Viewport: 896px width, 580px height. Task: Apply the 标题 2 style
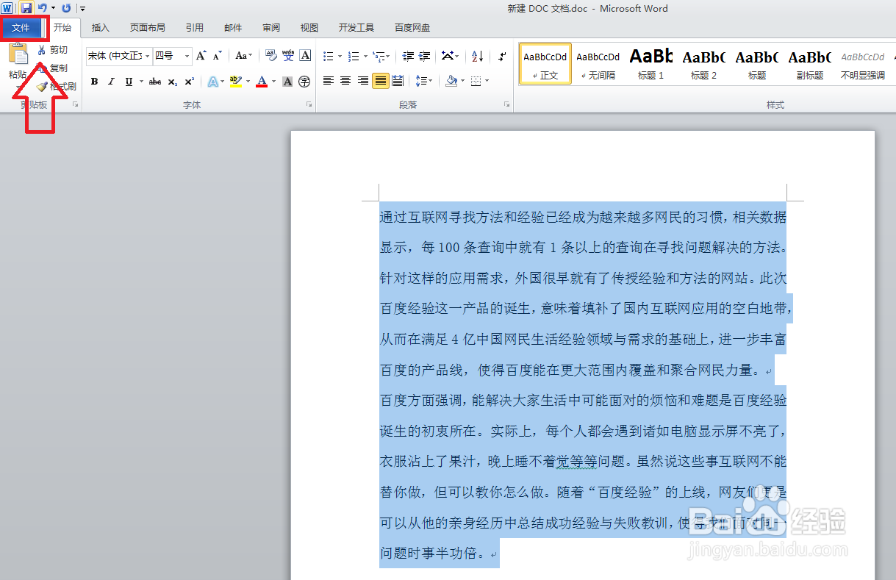click(x=704, y=64)
